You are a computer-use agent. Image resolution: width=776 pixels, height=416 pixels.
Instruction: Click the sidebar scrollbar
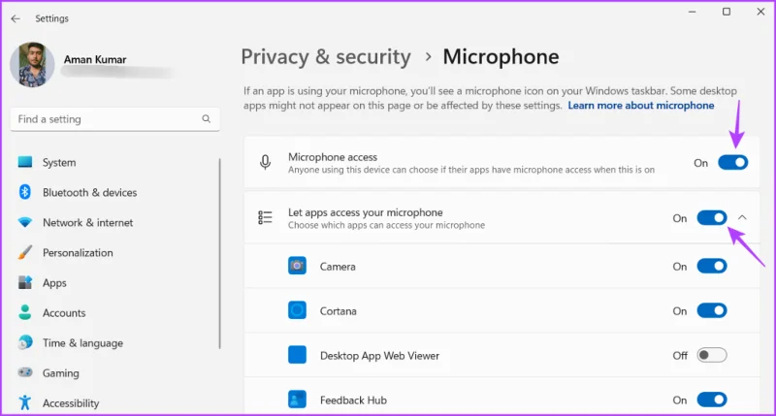click(220, 253)
